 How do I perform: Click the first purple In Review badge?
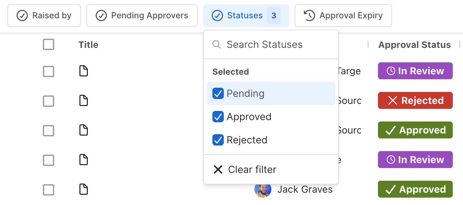coord(415,71)
